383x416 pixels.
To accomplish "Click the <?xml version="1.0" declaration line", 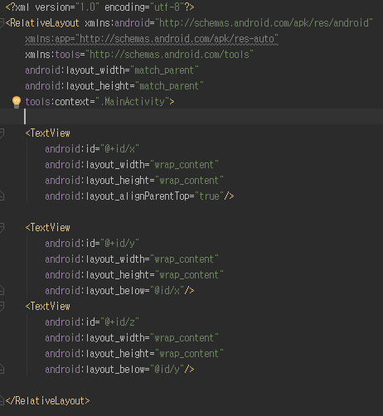I will (x=99, y=7).
